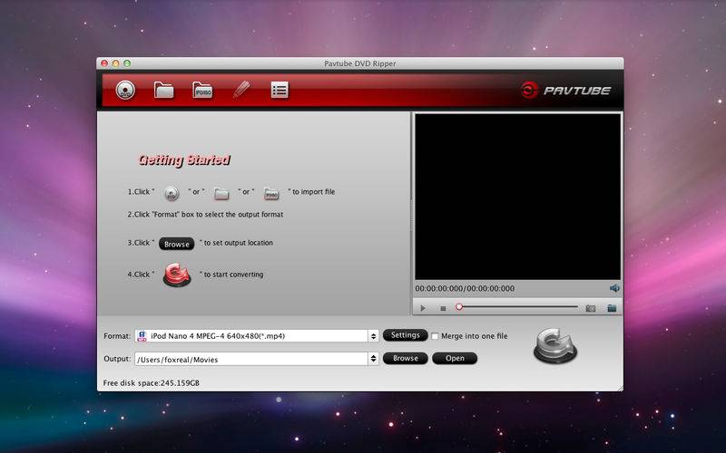Click the Format field iPod Nano 4

pyautogui.click(x=257, y=336)
